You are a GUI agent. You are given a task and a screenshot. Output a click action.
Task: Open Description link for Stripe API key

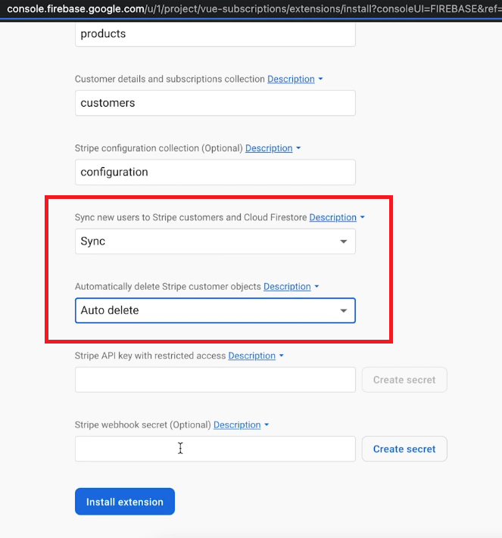[251, 356]
